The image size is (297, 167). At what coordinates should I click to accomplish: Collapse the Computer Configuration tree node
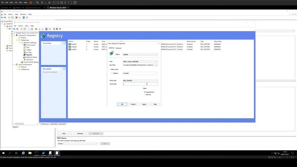pos(14,35)
